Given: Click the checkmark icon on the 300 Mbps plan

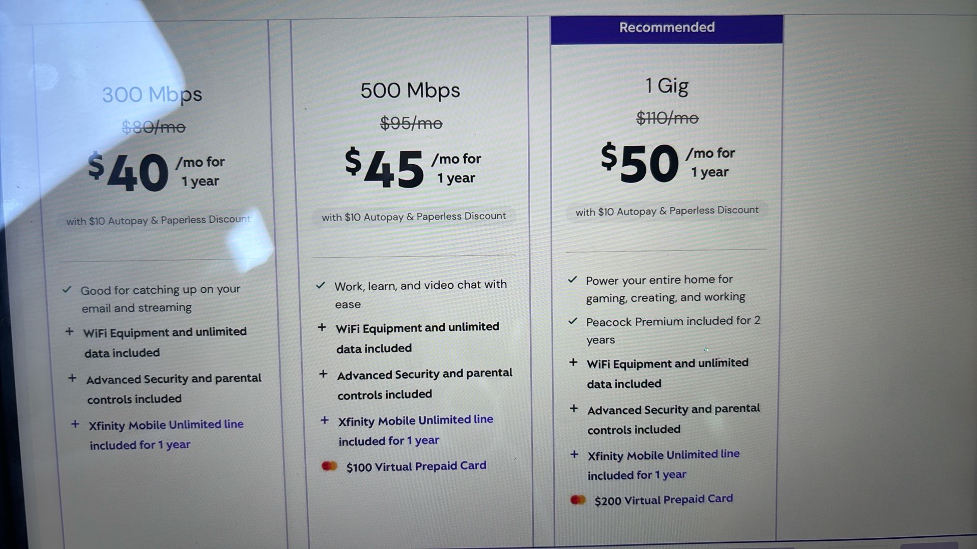Looking at the screenshot, I should coord(67,289).
